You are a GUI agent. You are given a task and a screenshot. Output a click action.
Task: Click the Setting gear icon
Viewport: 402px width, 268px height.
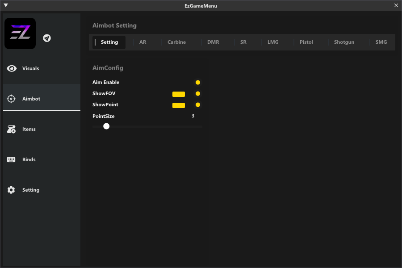pos(11,190)
